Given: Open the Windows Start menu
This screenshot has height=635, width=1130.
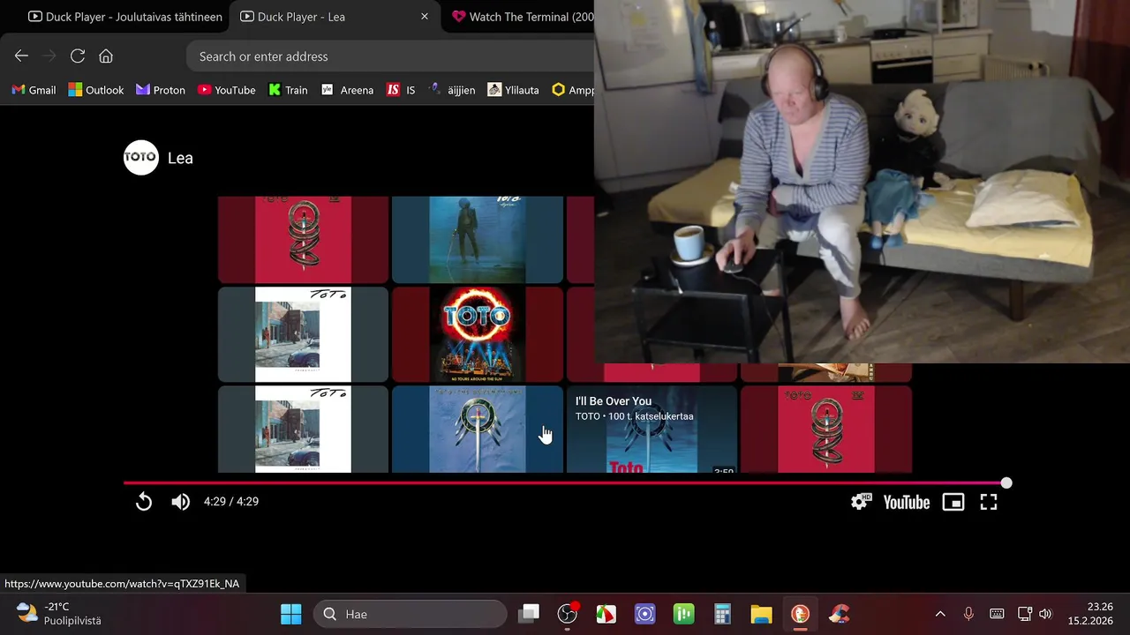Looking at the screenshot, I should pos(291,614).
